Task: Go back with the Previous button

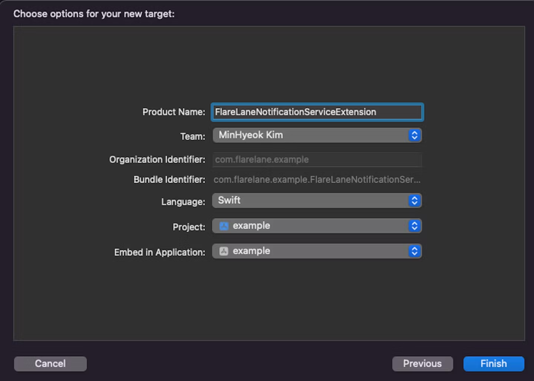Action: point(422,364)
